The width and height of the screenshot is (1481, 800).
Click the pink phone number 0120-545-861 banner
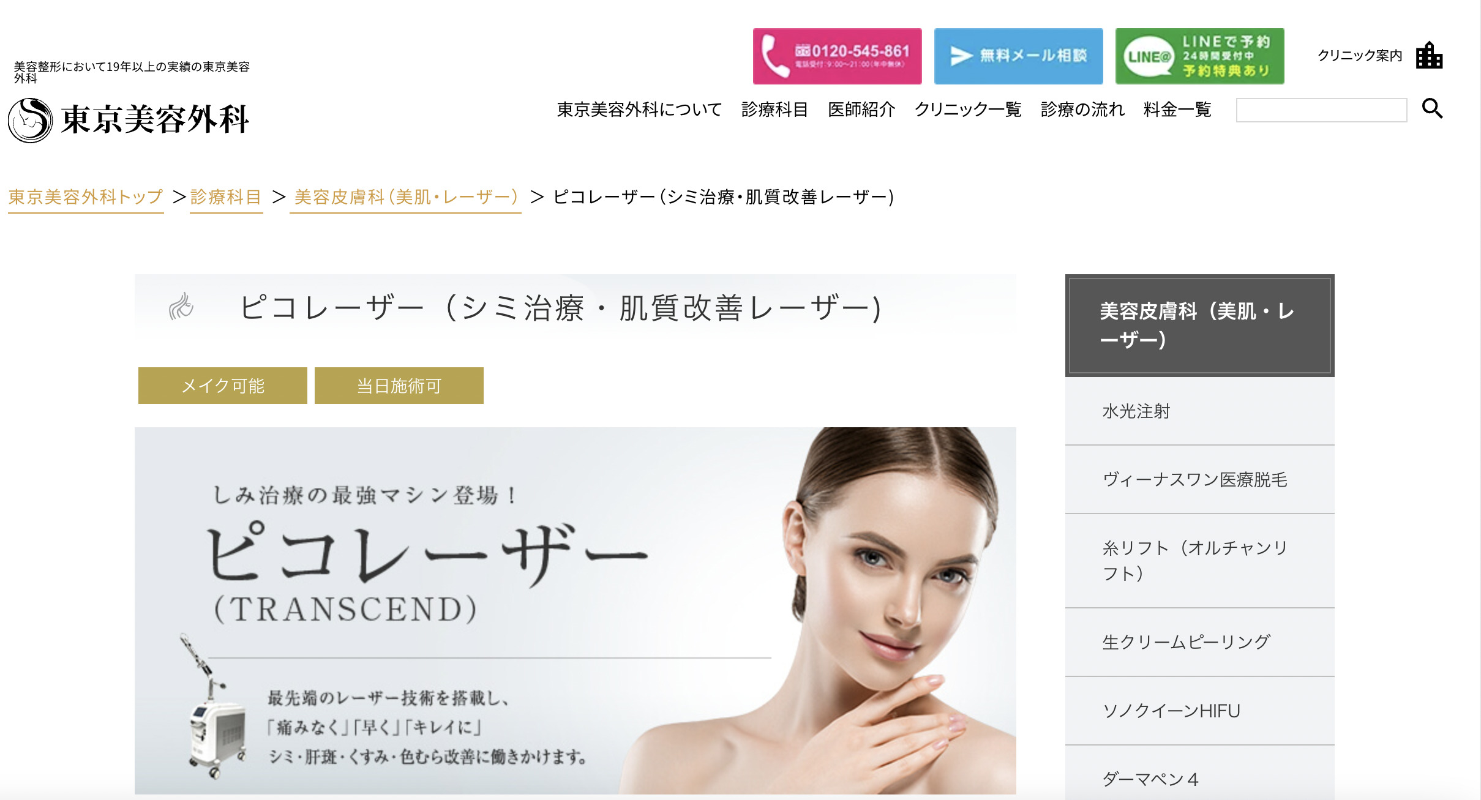point(837,56)
